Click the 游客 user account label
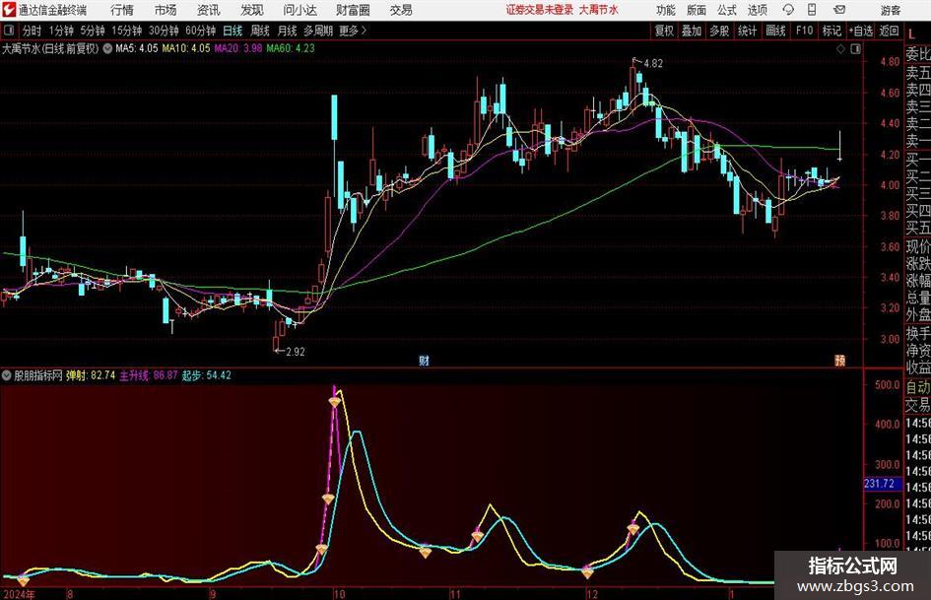Viewport: 931px width, 600px height. click(x=891, y=10)
